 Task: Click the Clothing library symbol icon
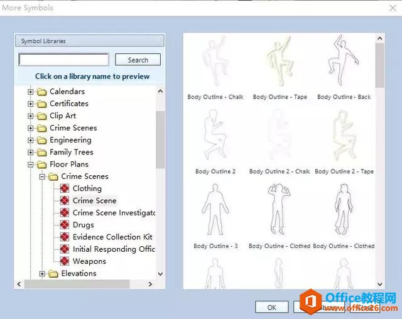[64, 188]
